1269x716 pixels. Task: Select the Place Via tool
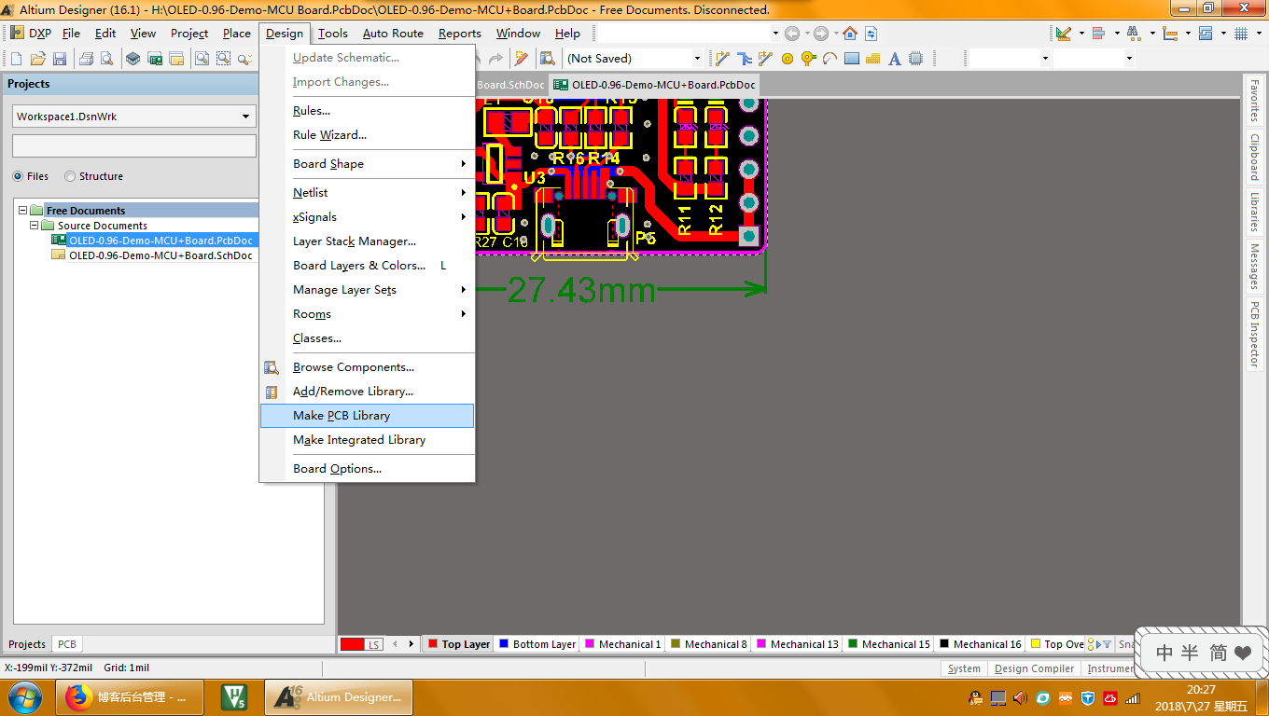coord(808,59)
